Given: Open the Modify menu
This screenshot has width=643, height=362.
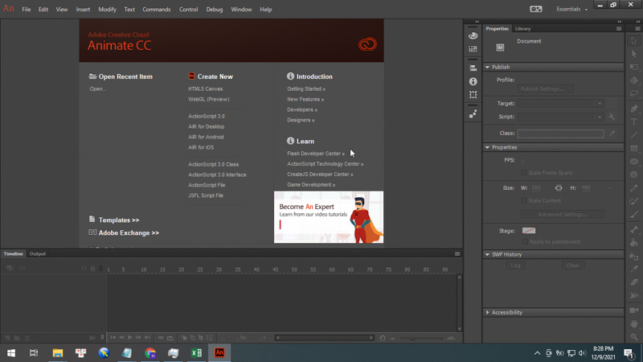Looking at the screenshot, I should (107, 10).
